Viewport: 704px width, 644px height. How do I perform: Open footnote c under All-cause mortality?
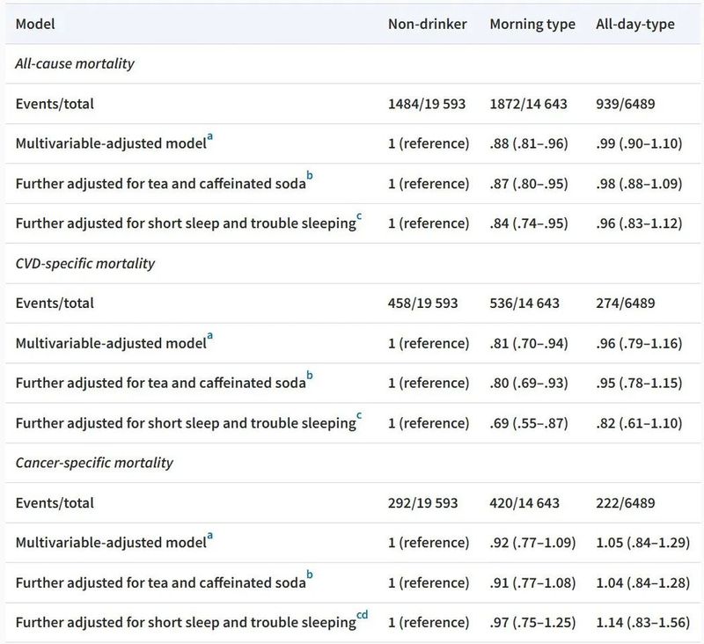[360, 217]
